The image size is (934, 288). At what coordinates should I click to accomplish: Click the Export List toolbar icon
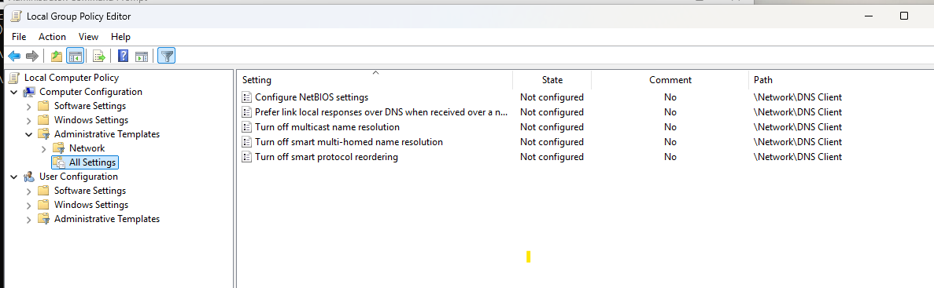(99, 57)
